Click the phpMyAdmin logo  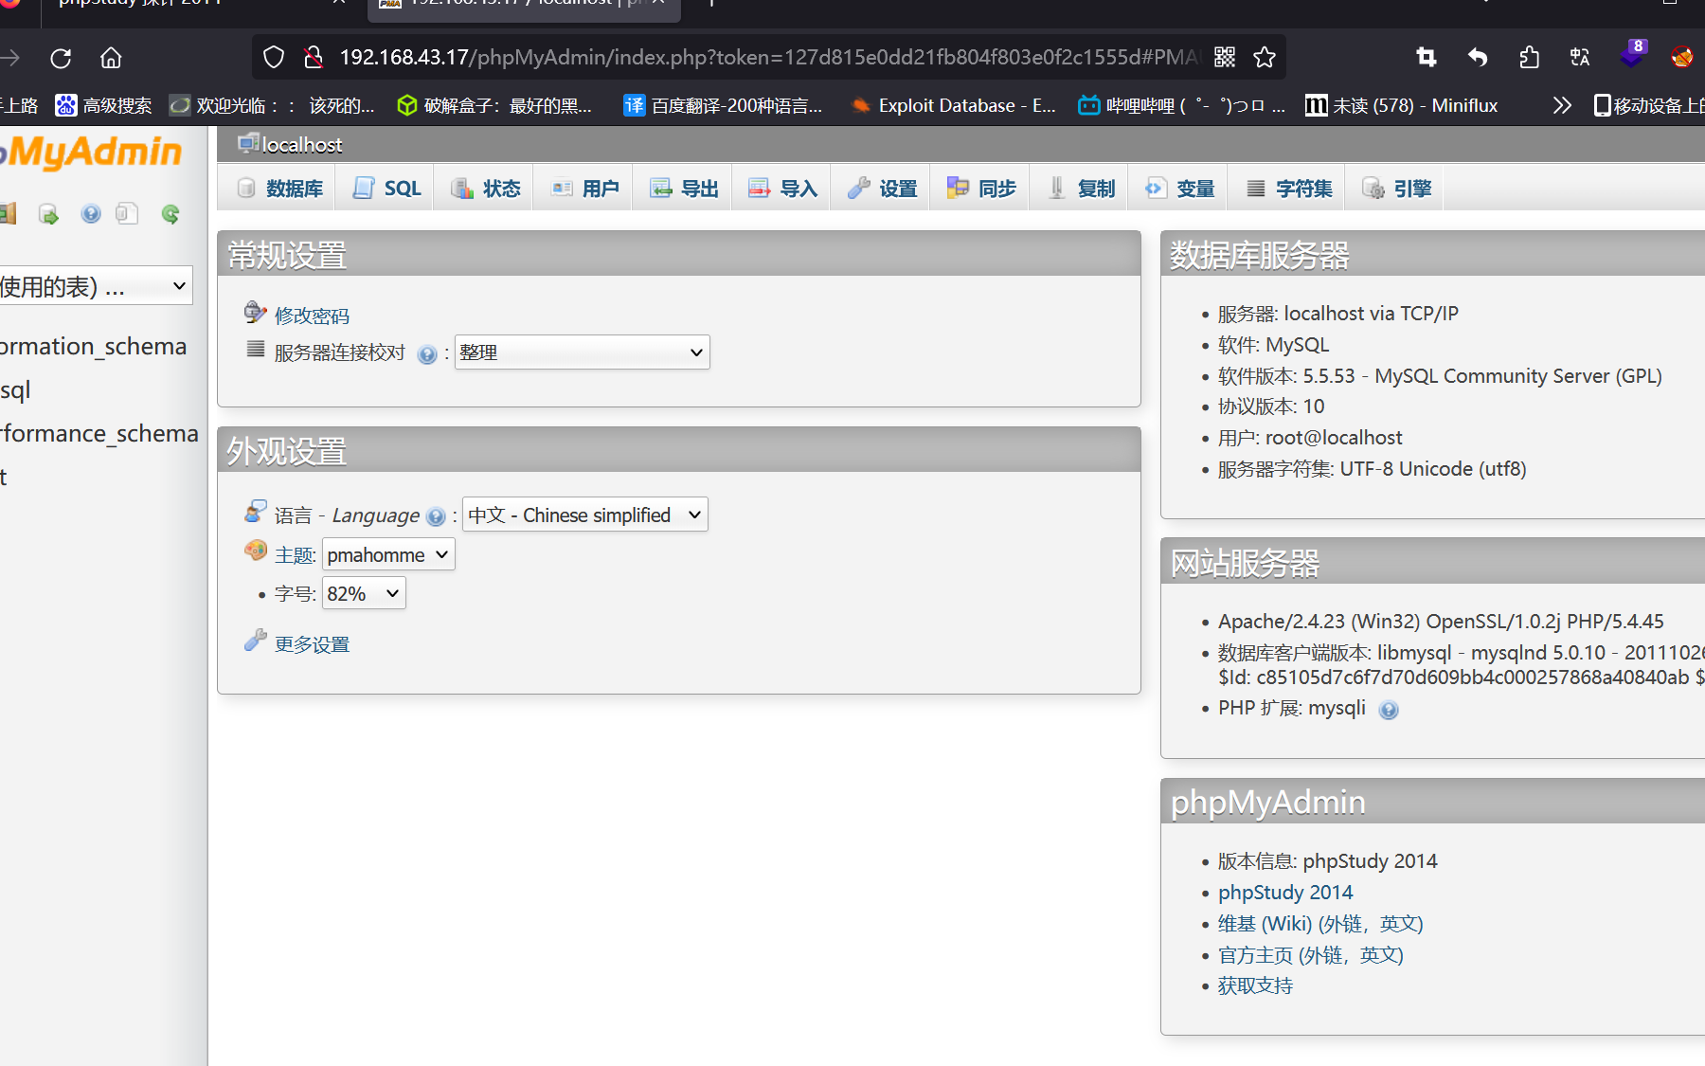click(91, 152)
